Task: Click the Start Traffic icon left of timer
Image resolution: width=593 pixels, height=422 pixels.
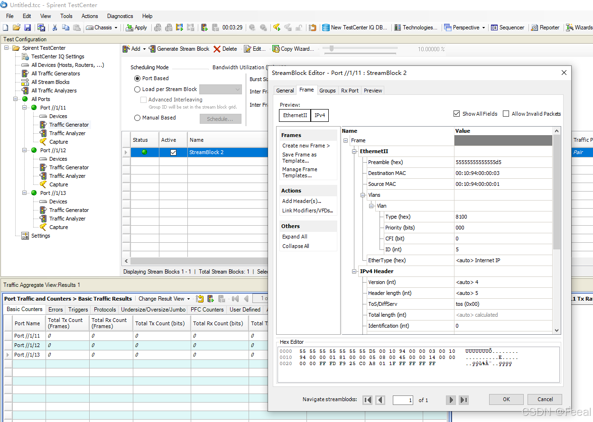Action: click(204, 28)
